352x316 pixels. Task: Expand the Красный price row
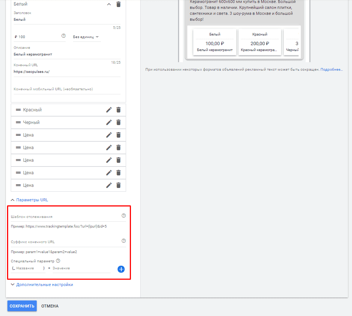pos(68,110)
